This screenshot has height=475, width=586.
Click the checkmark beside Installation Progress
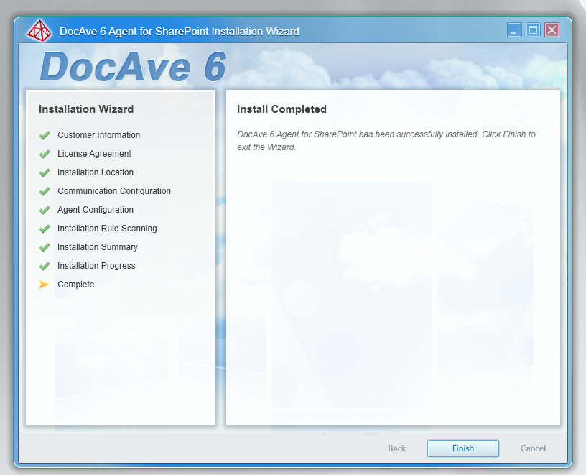[x=45, y=266]
